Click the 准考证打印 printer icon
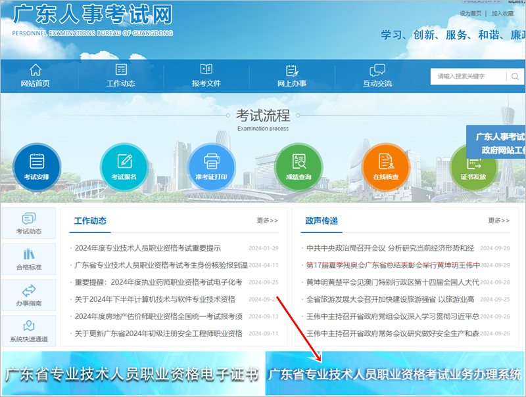This screenshot has height=397, width=526. [212, 166]
